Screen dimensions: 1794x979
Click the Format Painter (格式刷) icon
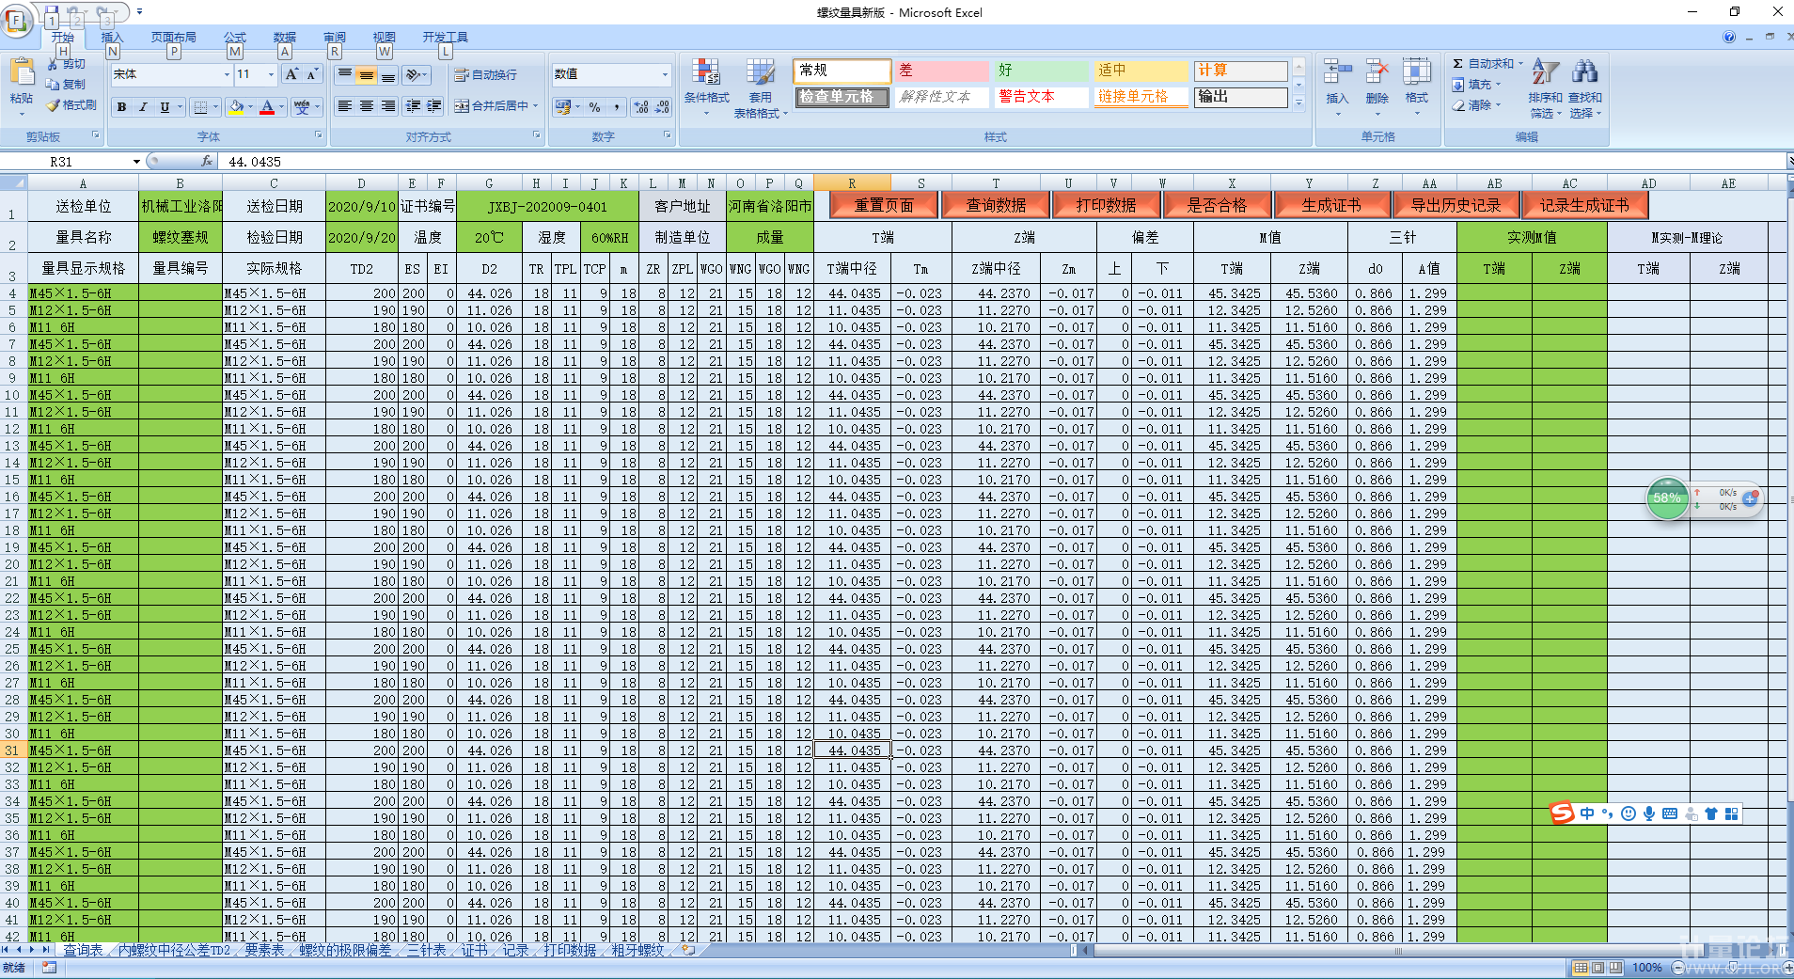(x=72, y=105)
